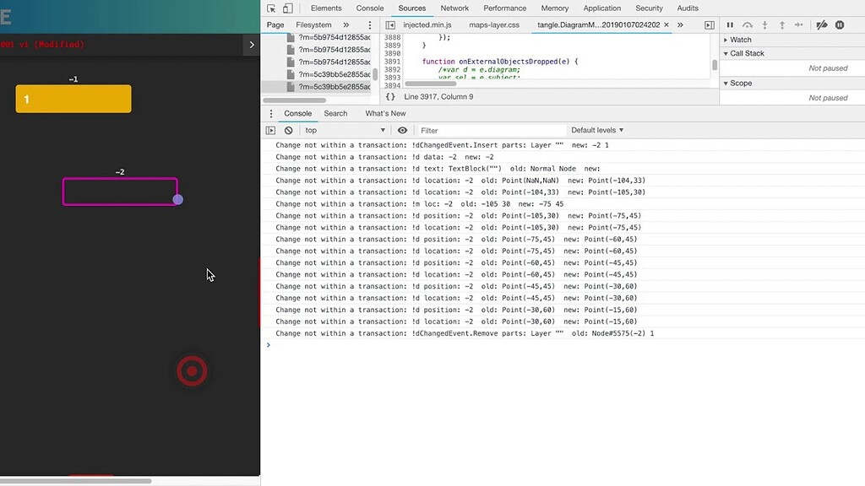The width and height of the screenshot is (865, 486).
Task: Open the Filesystem tab
Action: click(313, 24)
